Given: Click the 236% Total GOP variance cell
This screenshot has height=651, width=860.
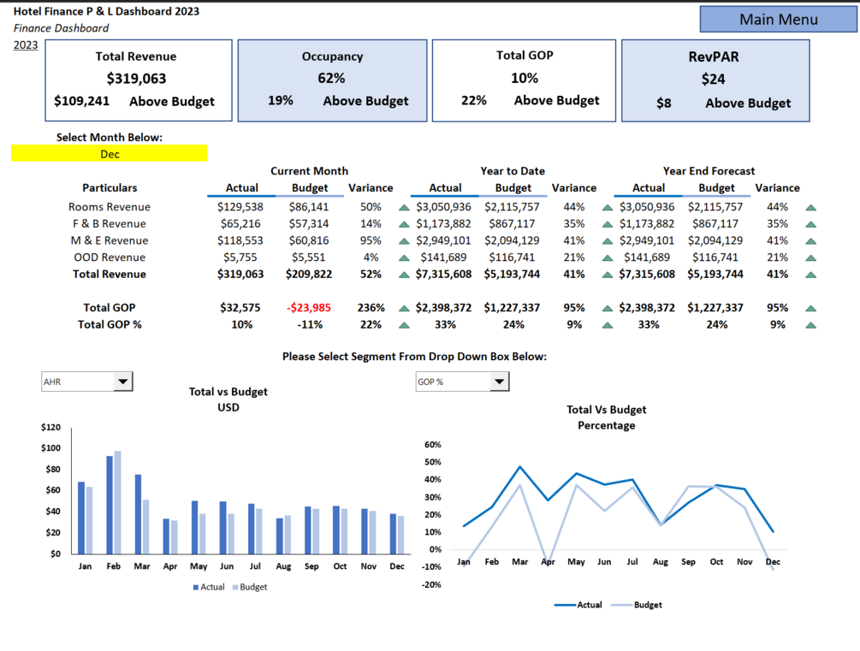Looking at the screenshot, I should pos(371,308).
